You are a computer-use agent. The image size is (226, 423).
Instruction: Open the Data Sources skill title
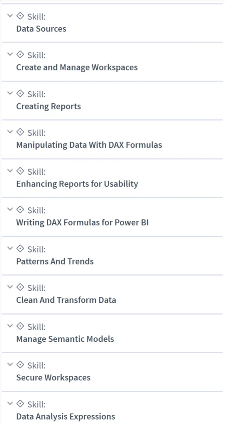pos(41,28)
